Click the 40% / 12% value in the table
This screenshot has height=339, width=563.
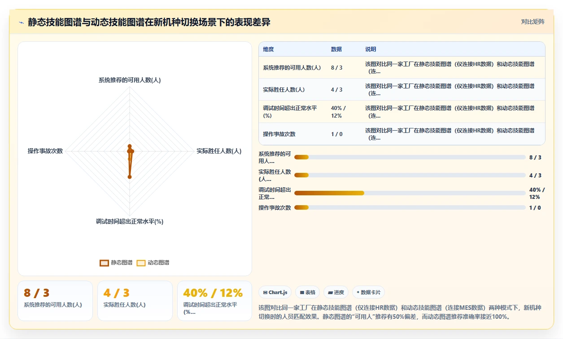pos(339,112)
